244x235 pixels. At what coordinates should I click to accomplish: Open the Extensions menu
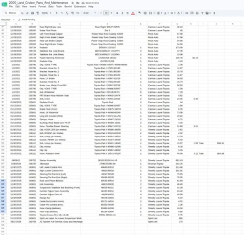coord(80,7)
